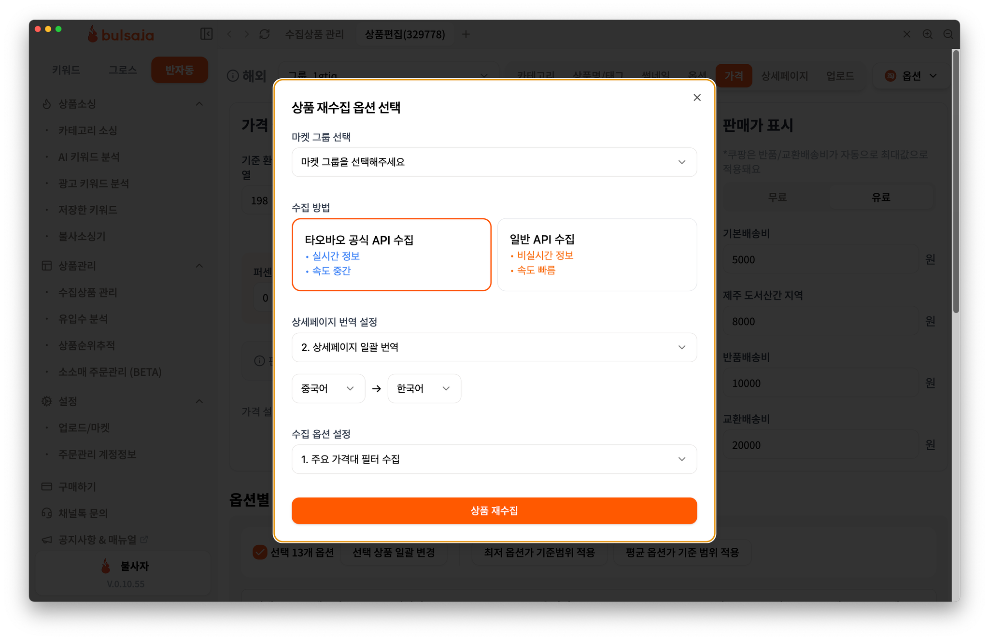This screenshot has height=640, width=989.
Task: Switch to 상세페이지 editing tab
Action: (x=784, y=76)
